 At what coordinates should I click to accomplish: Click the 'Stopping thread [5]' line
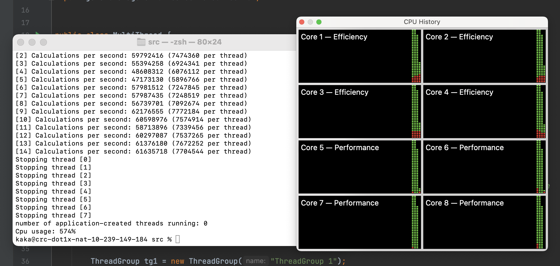(53, 199)
